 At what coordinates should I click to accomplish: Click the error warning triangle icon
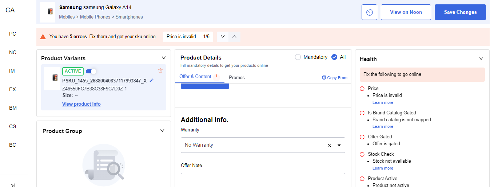coord(43,37)
